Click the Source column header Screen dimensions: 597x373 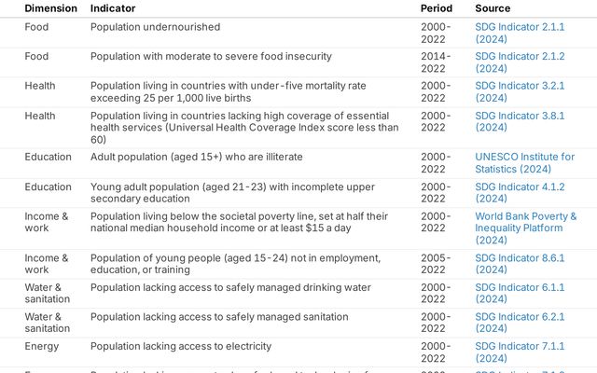[x=493, y=8]
